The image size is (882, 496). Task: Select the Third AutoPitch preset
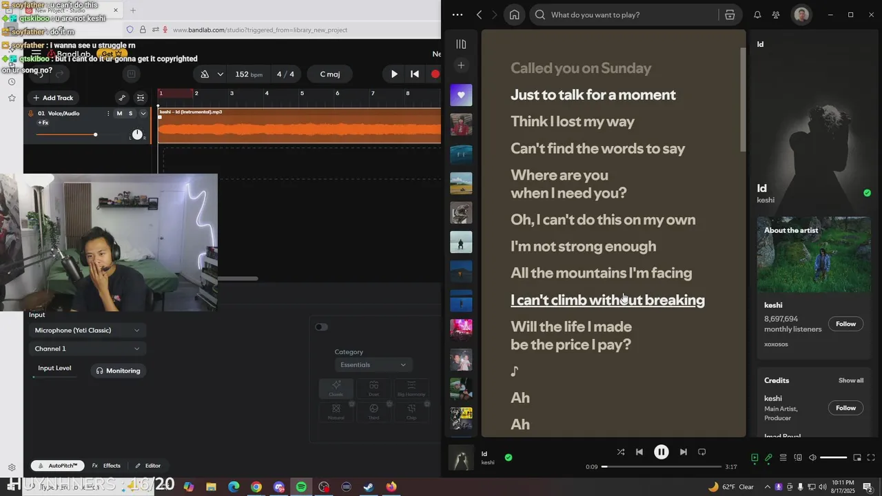tap(373, 412)
